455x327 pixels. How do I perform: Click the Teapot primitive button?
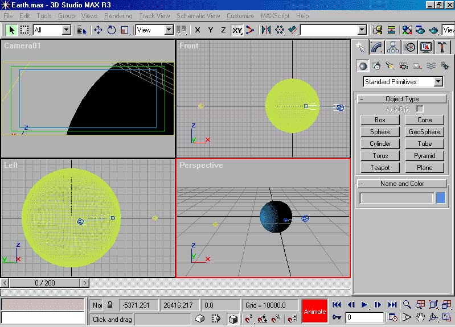point(380,168)
